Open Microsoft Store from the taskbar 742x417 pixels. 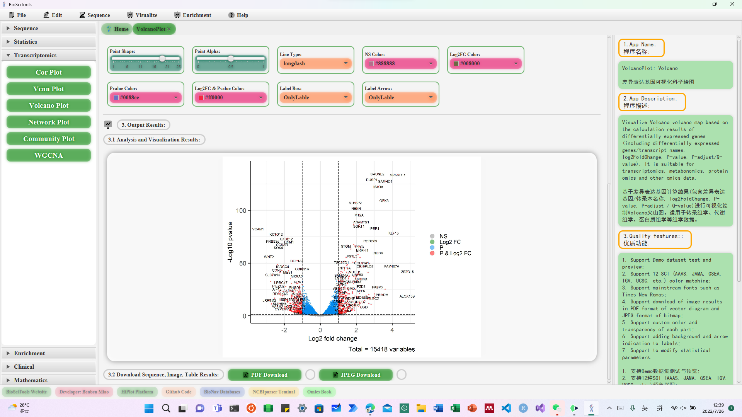319,408
